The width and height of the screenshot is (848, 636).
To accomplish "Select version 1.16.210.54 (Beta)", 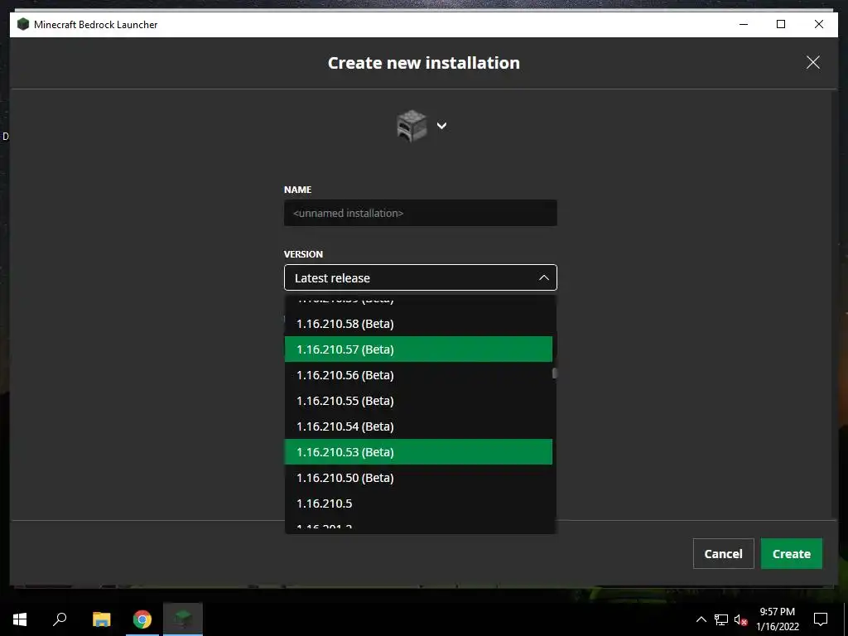I will pos(418,426).
